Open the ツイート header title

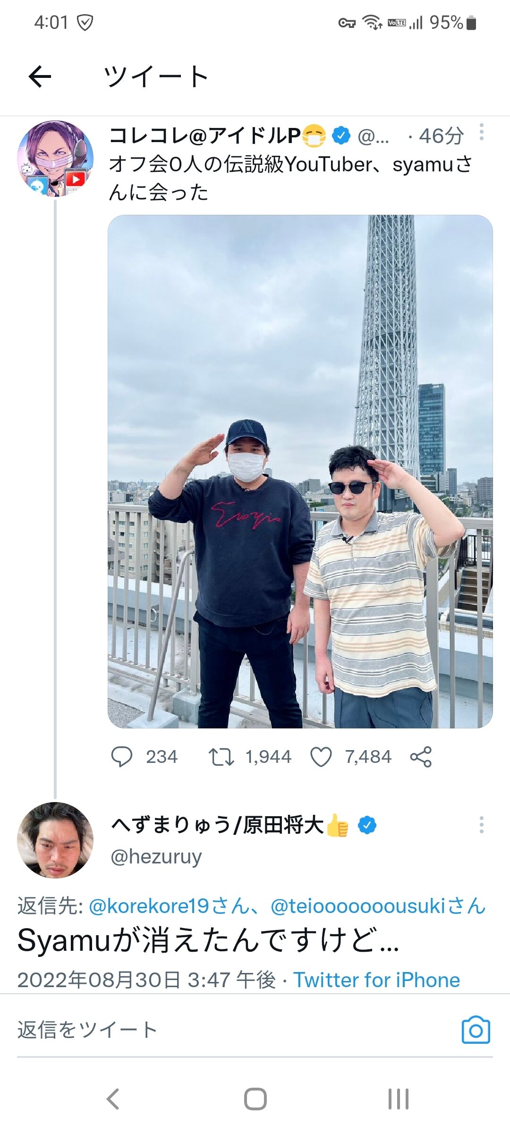click(x=156, y=76)
